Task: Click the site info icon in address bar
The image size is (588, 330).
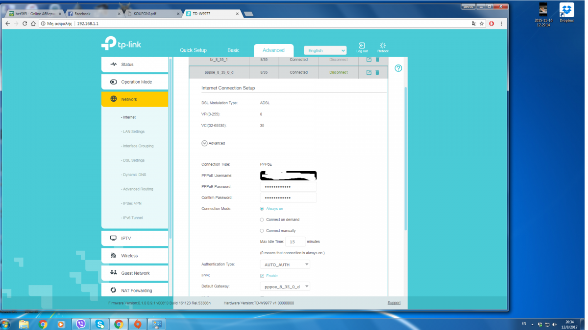Action: point(43,23)
